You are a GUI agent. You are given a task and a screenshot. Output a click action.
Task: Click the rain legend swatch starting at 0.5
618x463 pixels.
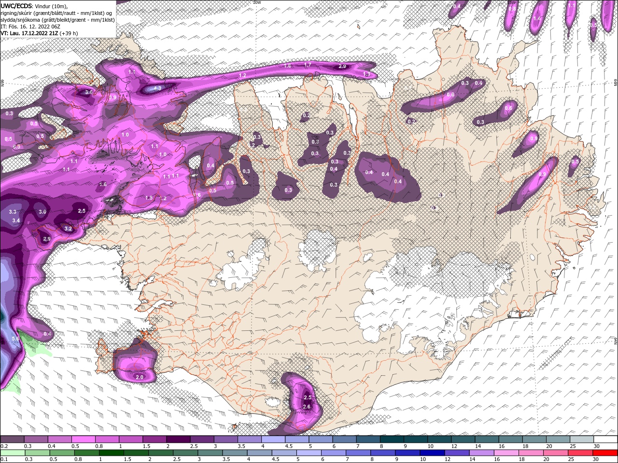(62, 452)
